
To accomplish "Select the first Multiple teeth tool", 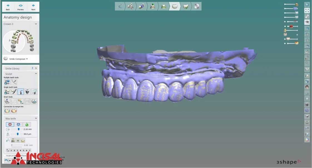I will (7, 82).
